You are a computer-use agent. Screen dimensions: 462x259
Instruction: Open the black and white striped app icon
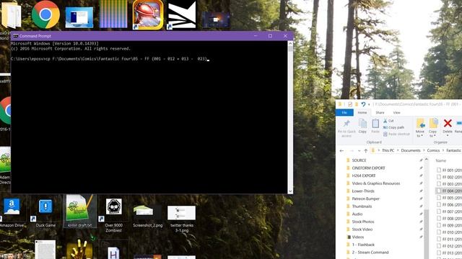[182, 14]
